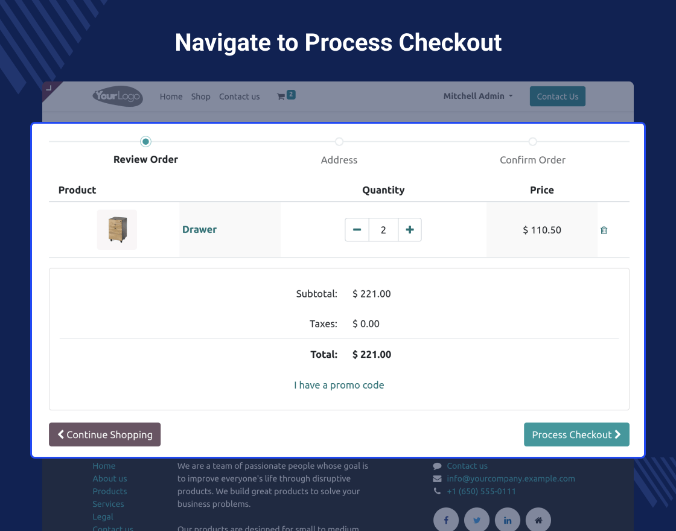The image size is (676, 531).
Task: Click the LinkedIn icon in footer
Action: tap(508, 520)
